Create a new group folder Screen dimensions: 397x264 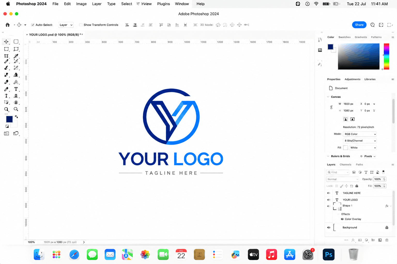[373, 240]
